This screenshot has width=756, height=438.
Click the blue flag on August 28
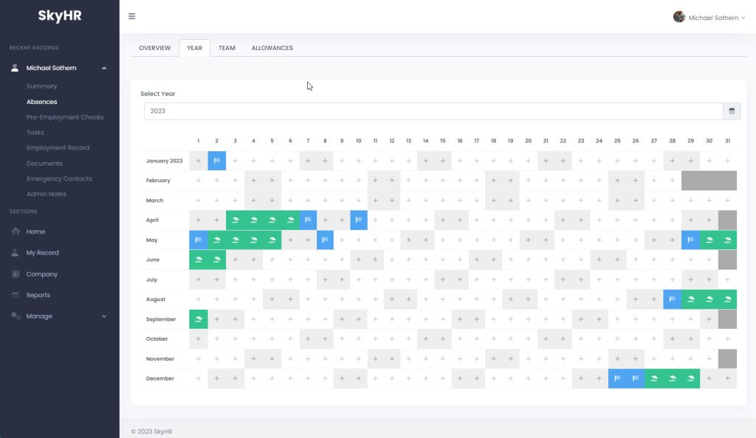672,299
